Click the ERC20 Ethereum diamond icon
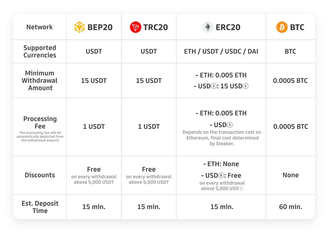This screenshot has width=328, height=233. coord(208,27)
